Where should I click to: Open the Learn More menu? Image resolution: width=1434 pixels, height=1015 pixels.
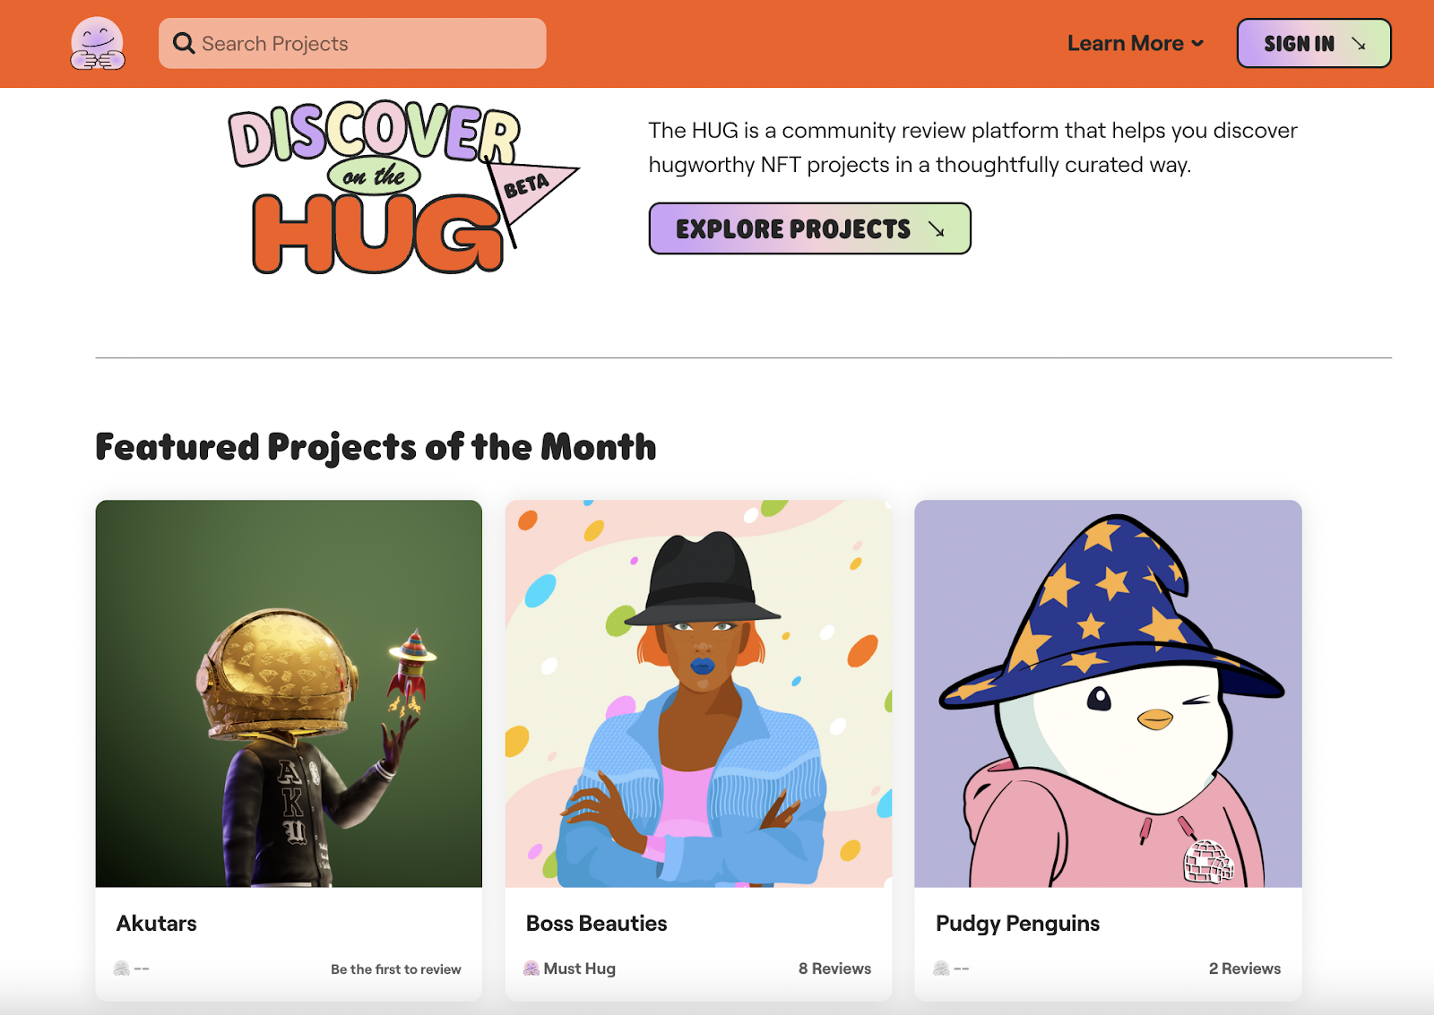[x=1136, y=43]
